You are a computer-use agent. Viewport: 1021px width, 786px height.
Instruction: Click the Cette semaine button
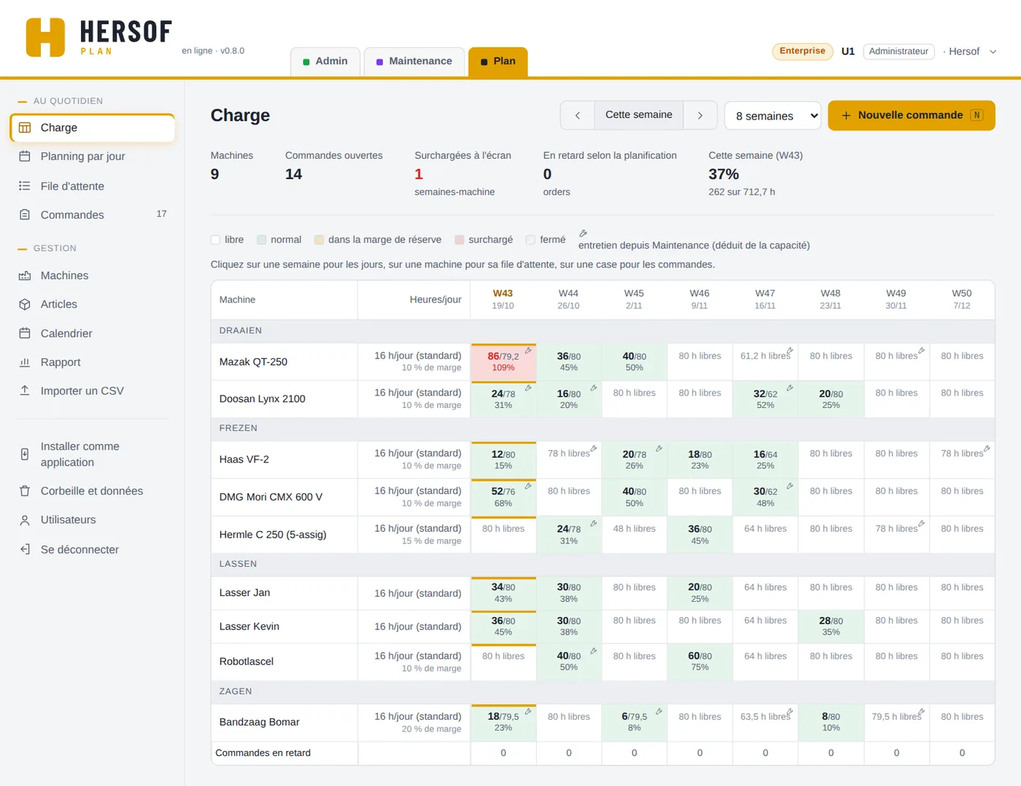639,115
